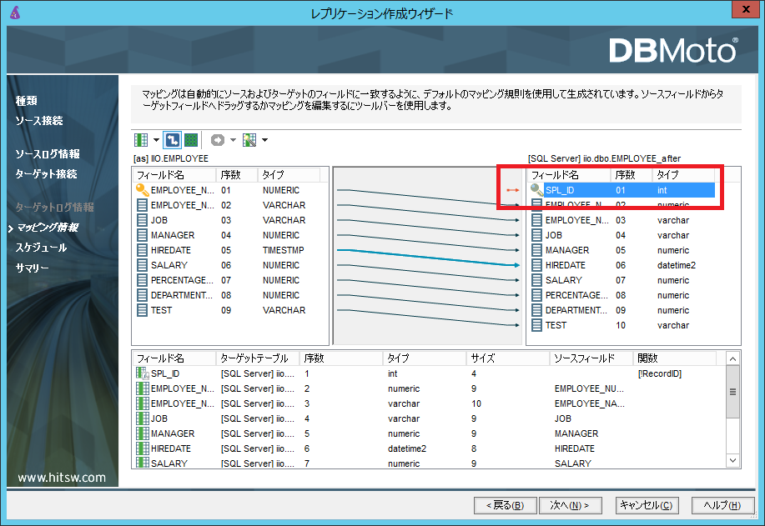Click the field icon of target HIREDATE row

[x=536, y=265]
